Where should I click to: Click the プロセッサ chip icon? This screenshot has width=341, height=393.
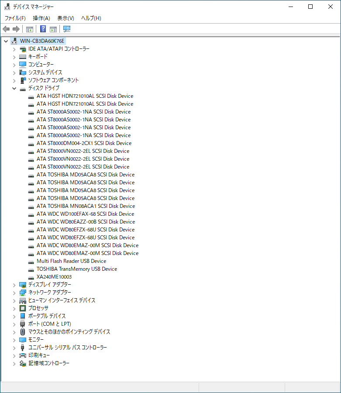23,308
